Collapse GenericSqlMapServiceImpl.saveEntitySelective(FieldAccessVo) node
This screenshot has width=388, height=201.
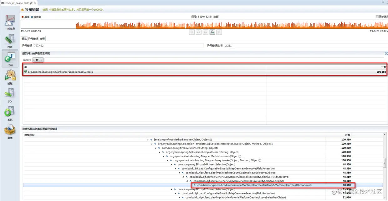pyautogui.click(x=183, y=177)
